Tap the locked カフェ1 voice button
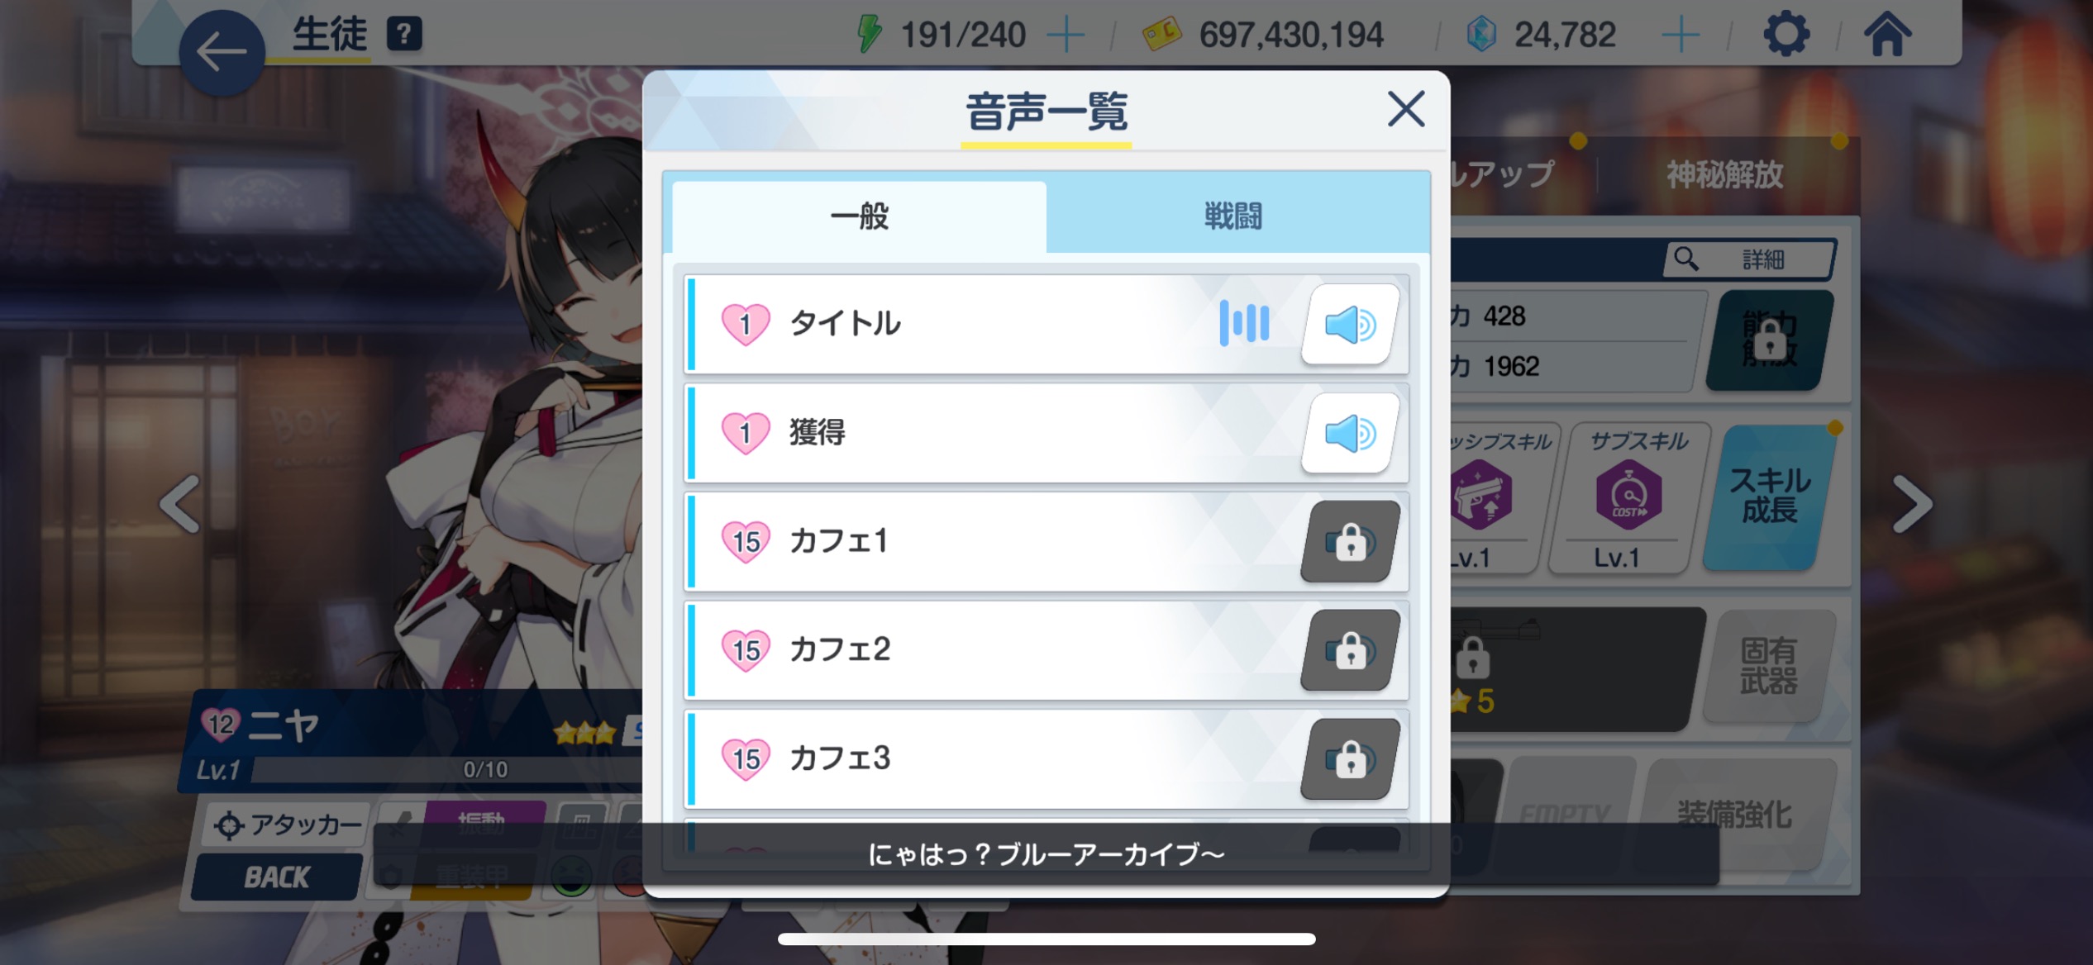 1350,542
